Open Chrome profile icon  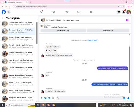128,7
